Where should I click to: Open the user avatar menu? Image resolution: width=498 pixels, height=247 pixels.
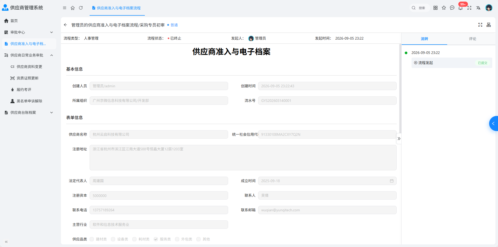489,8
